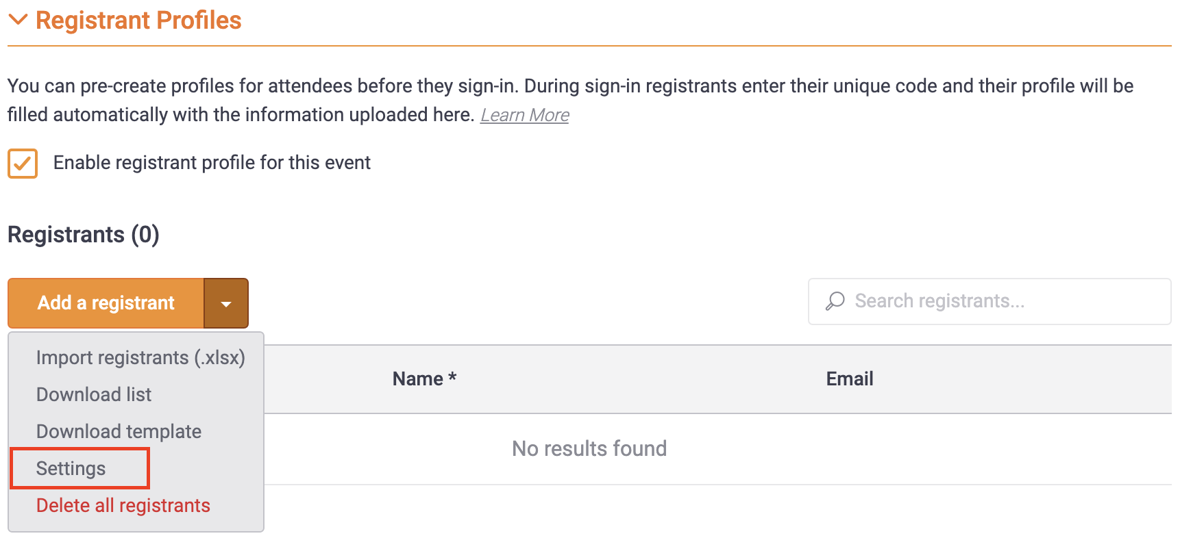
Task: Click the Name * column header
Action: tap(424, 379)
